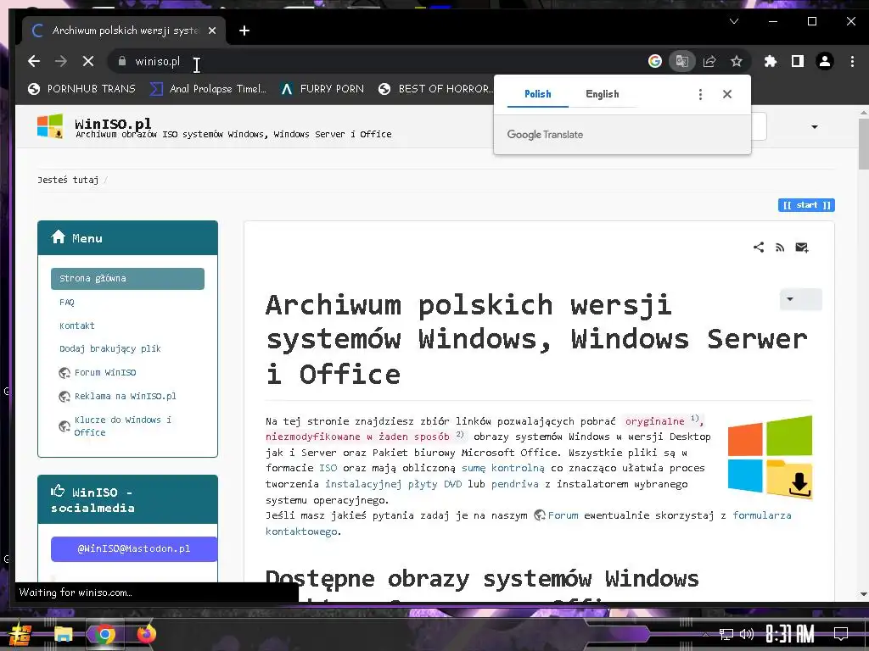Click the WinISO.pl Windows logo
The width and height of the screenshot is (869, 651).
pos(50,125)
